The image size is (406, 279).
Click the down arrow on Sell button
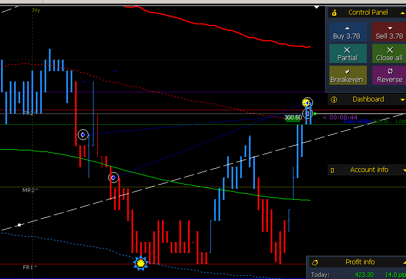[390, 28]
